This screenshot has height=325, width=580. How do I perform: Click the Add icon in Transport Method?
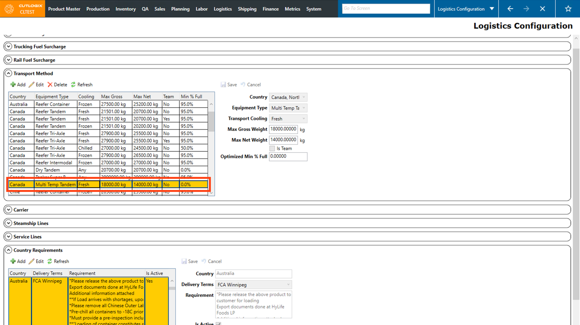point(13,85)
